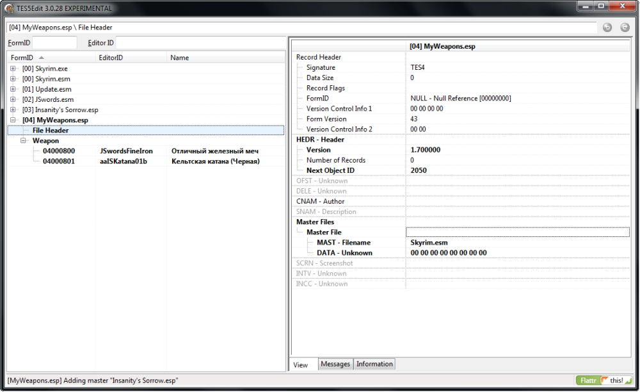Click Version Control Info 1 value 00 00 00 00
640x392 pixels.
tap(426, 109)
